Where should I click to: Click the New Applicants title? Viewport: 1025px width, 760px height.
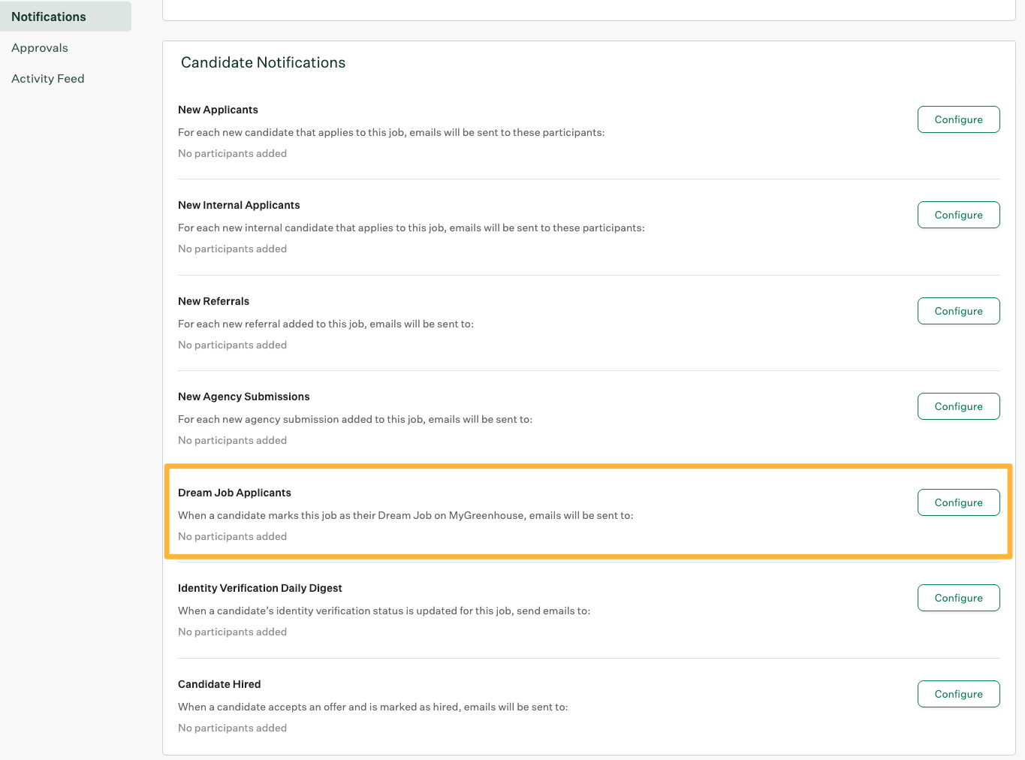tap(218, 110)
